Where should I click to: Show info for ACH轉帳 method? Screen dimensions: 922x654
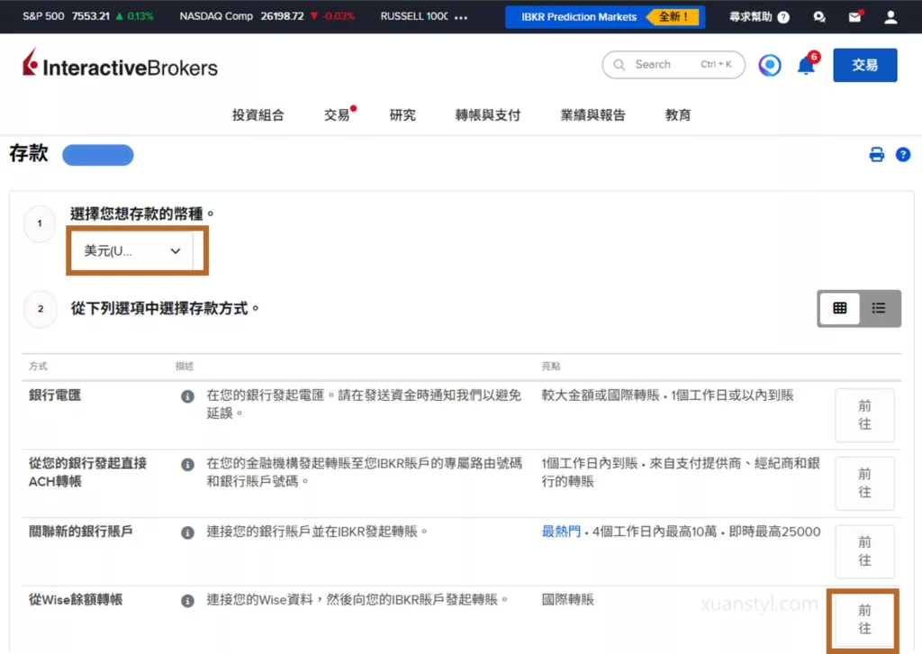187,465
